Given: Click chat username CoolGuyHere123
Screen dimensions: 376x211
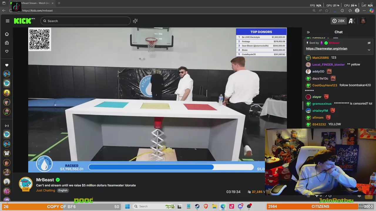Looking at the screenshot, I should 325,85.
